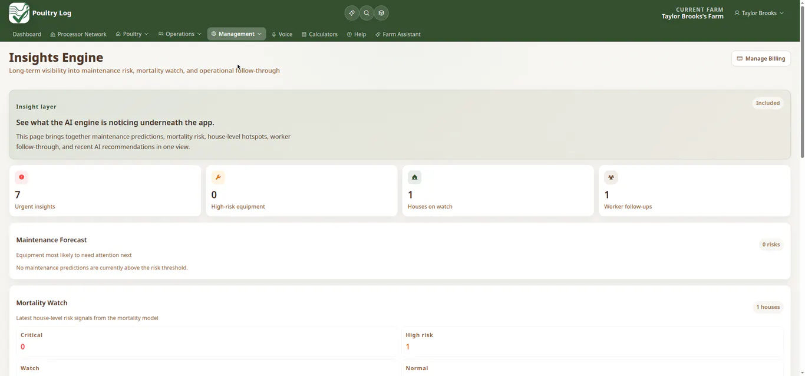Click the Maintenance Forecast heading
Screen dimensions: 805x376
[x=51, y=240]
